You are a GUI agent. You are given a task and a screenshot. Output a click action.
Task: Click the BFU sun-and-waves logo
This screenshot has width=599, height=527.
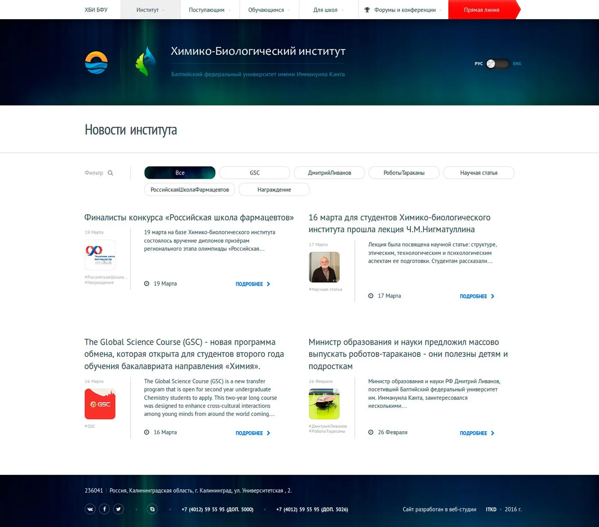coord(96,62)
